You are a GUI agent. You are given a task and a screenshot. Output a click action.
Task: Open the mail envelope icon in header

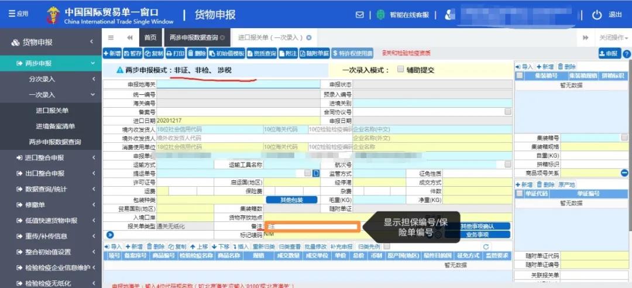coord(360,15)
